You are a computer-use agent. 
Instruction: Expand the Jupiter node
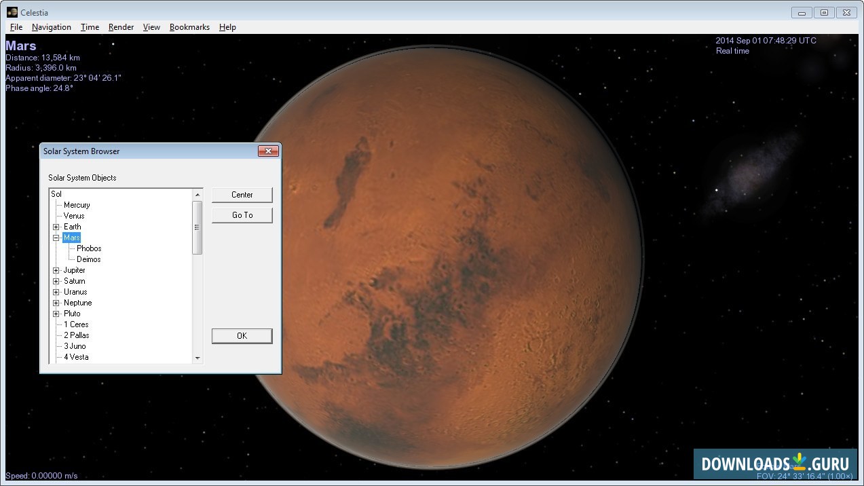(56, 269)
